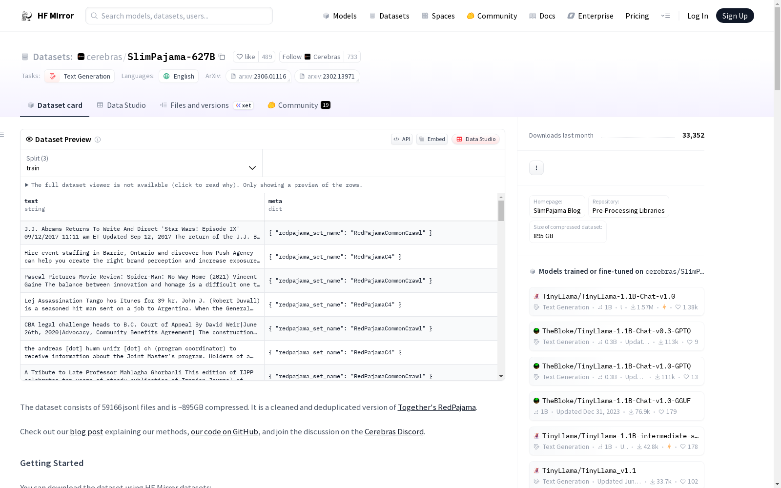The image size is (781, 488).
Task: Open TheBloke TinyLlama-1.1B-Chat-v1.0-GGUF model
Action: [617, 406]
